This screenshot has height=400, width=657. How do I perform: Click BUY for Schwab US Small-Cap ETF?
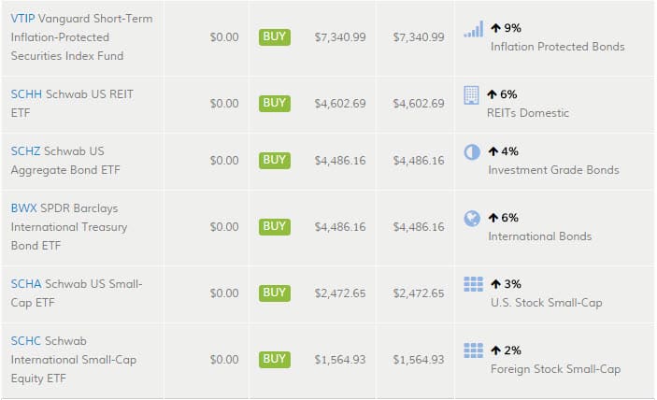(275, 293)
